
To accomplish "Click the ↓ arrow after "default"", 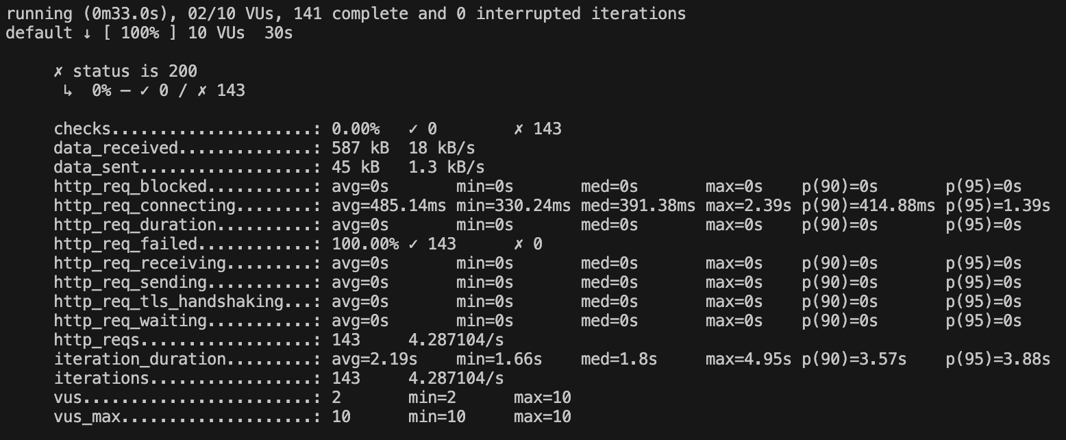I will (x=87, y=33).
